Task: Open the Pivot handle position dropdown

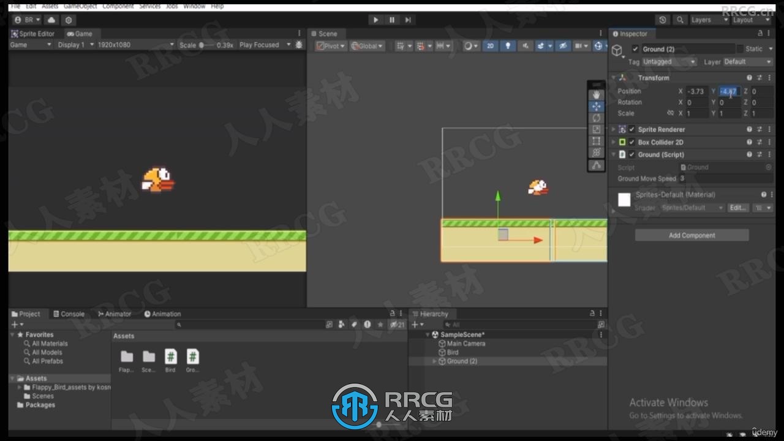Action: pos(331,46)
